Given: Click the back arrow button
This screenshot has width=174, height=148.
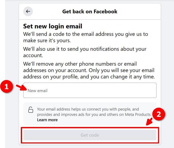Looking at the screenshot, I should point(28,11).
